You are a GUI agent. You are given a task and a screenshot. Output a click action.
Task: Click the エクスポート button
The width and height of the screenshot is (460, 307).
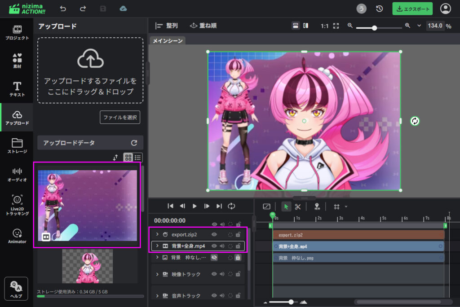412,9
